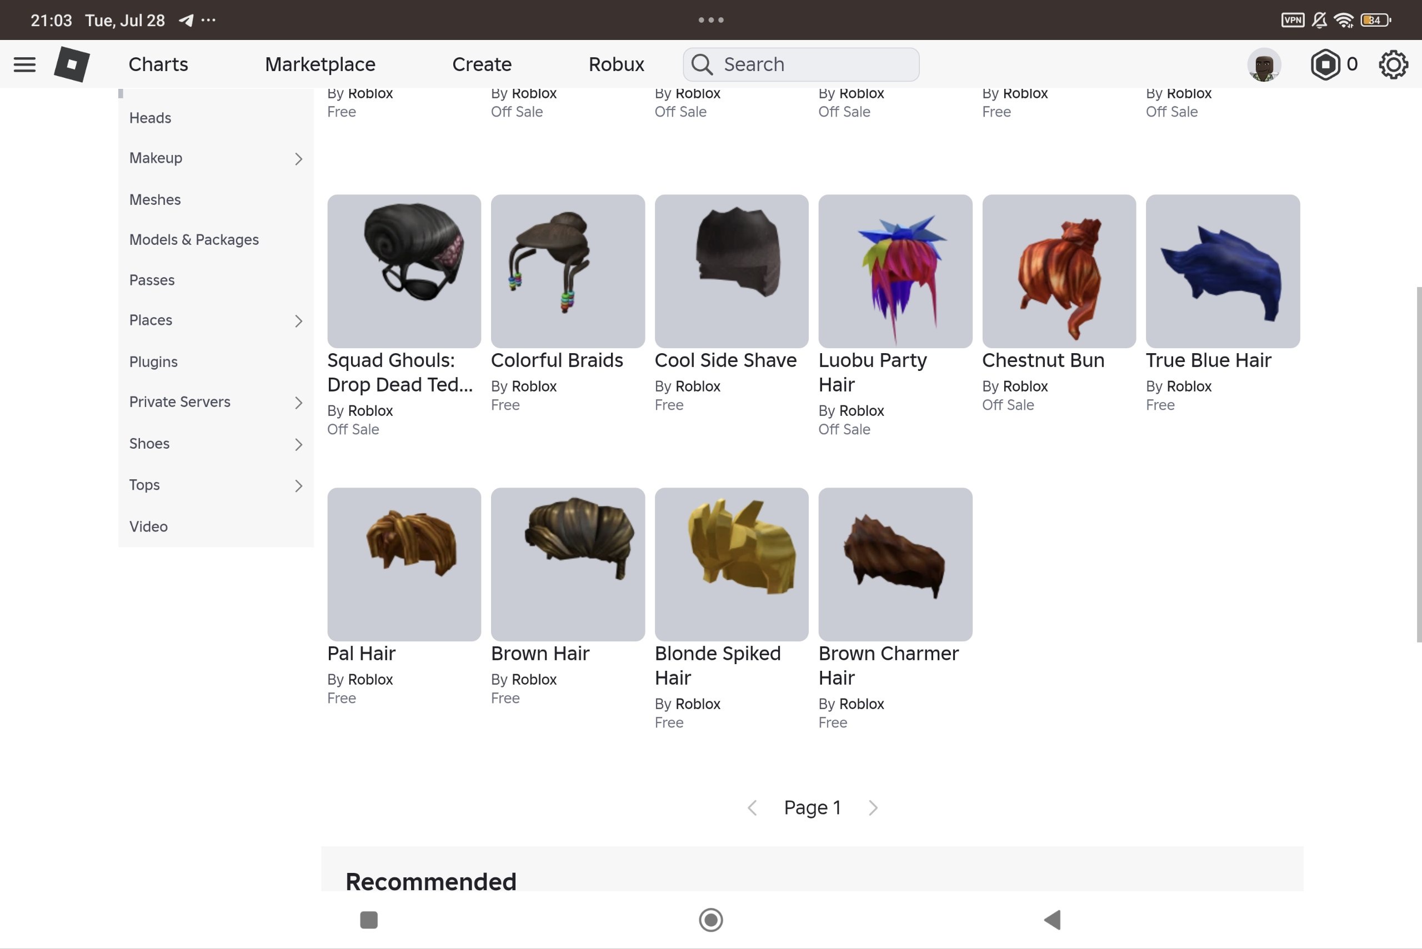
Task: Go to the next page arrow
Action: (872, 808)
